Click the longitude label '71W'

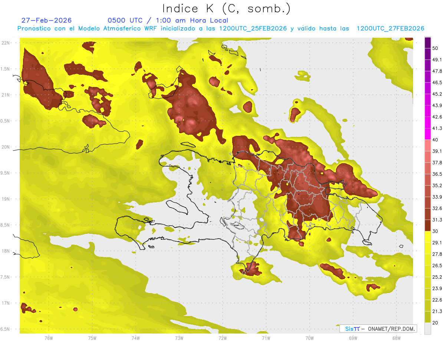pyautogui.click(x=266, y=338)
